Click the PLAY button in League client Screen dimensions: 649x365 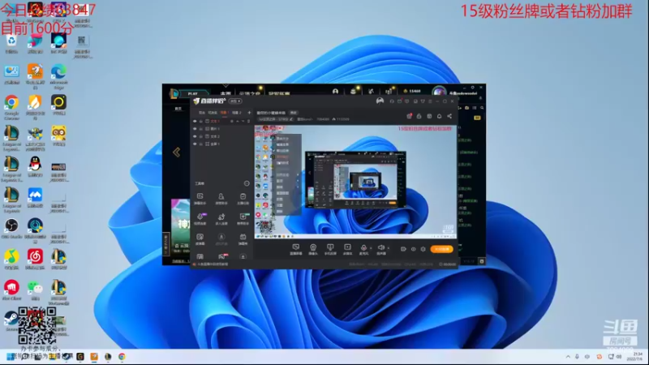coord(192,93)
